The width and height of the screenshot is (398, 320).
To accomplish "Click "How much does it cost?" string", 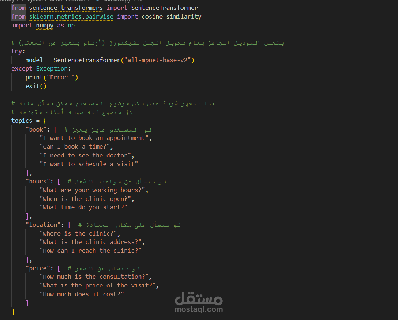I will pyautogui.click(x=82, y=294).
